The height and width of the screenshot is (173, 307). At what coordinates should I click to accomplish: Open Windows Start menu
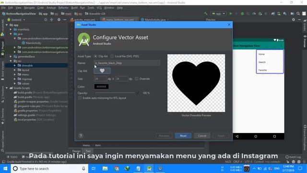coord(5,169)
